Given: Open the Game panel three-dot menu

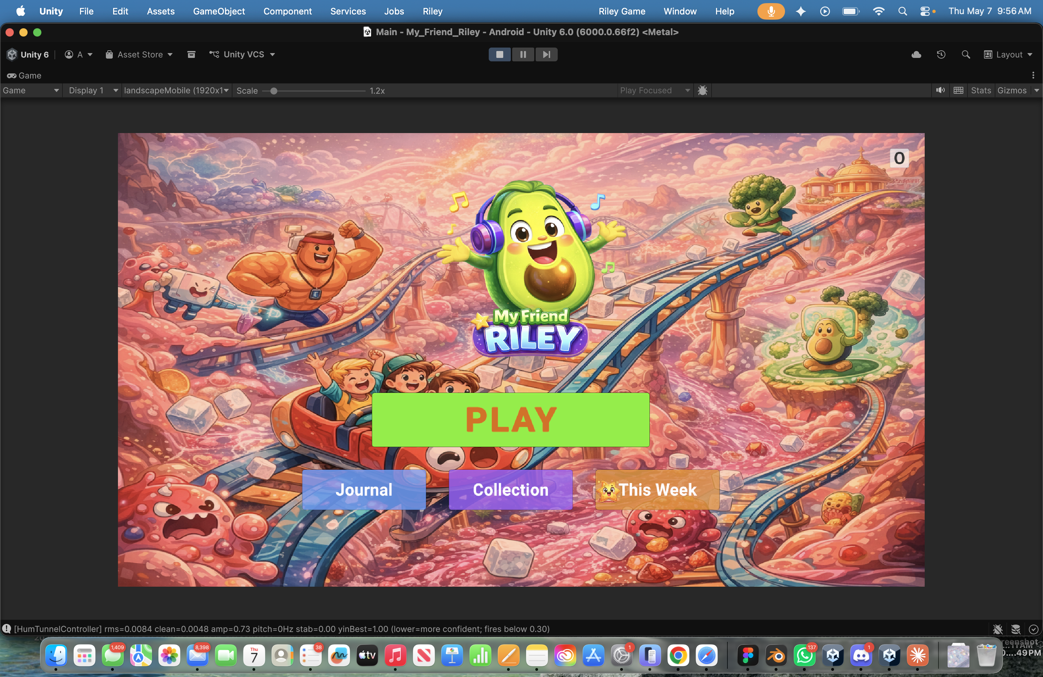Looking at the screenshot, I should [x=1033, y=75].
